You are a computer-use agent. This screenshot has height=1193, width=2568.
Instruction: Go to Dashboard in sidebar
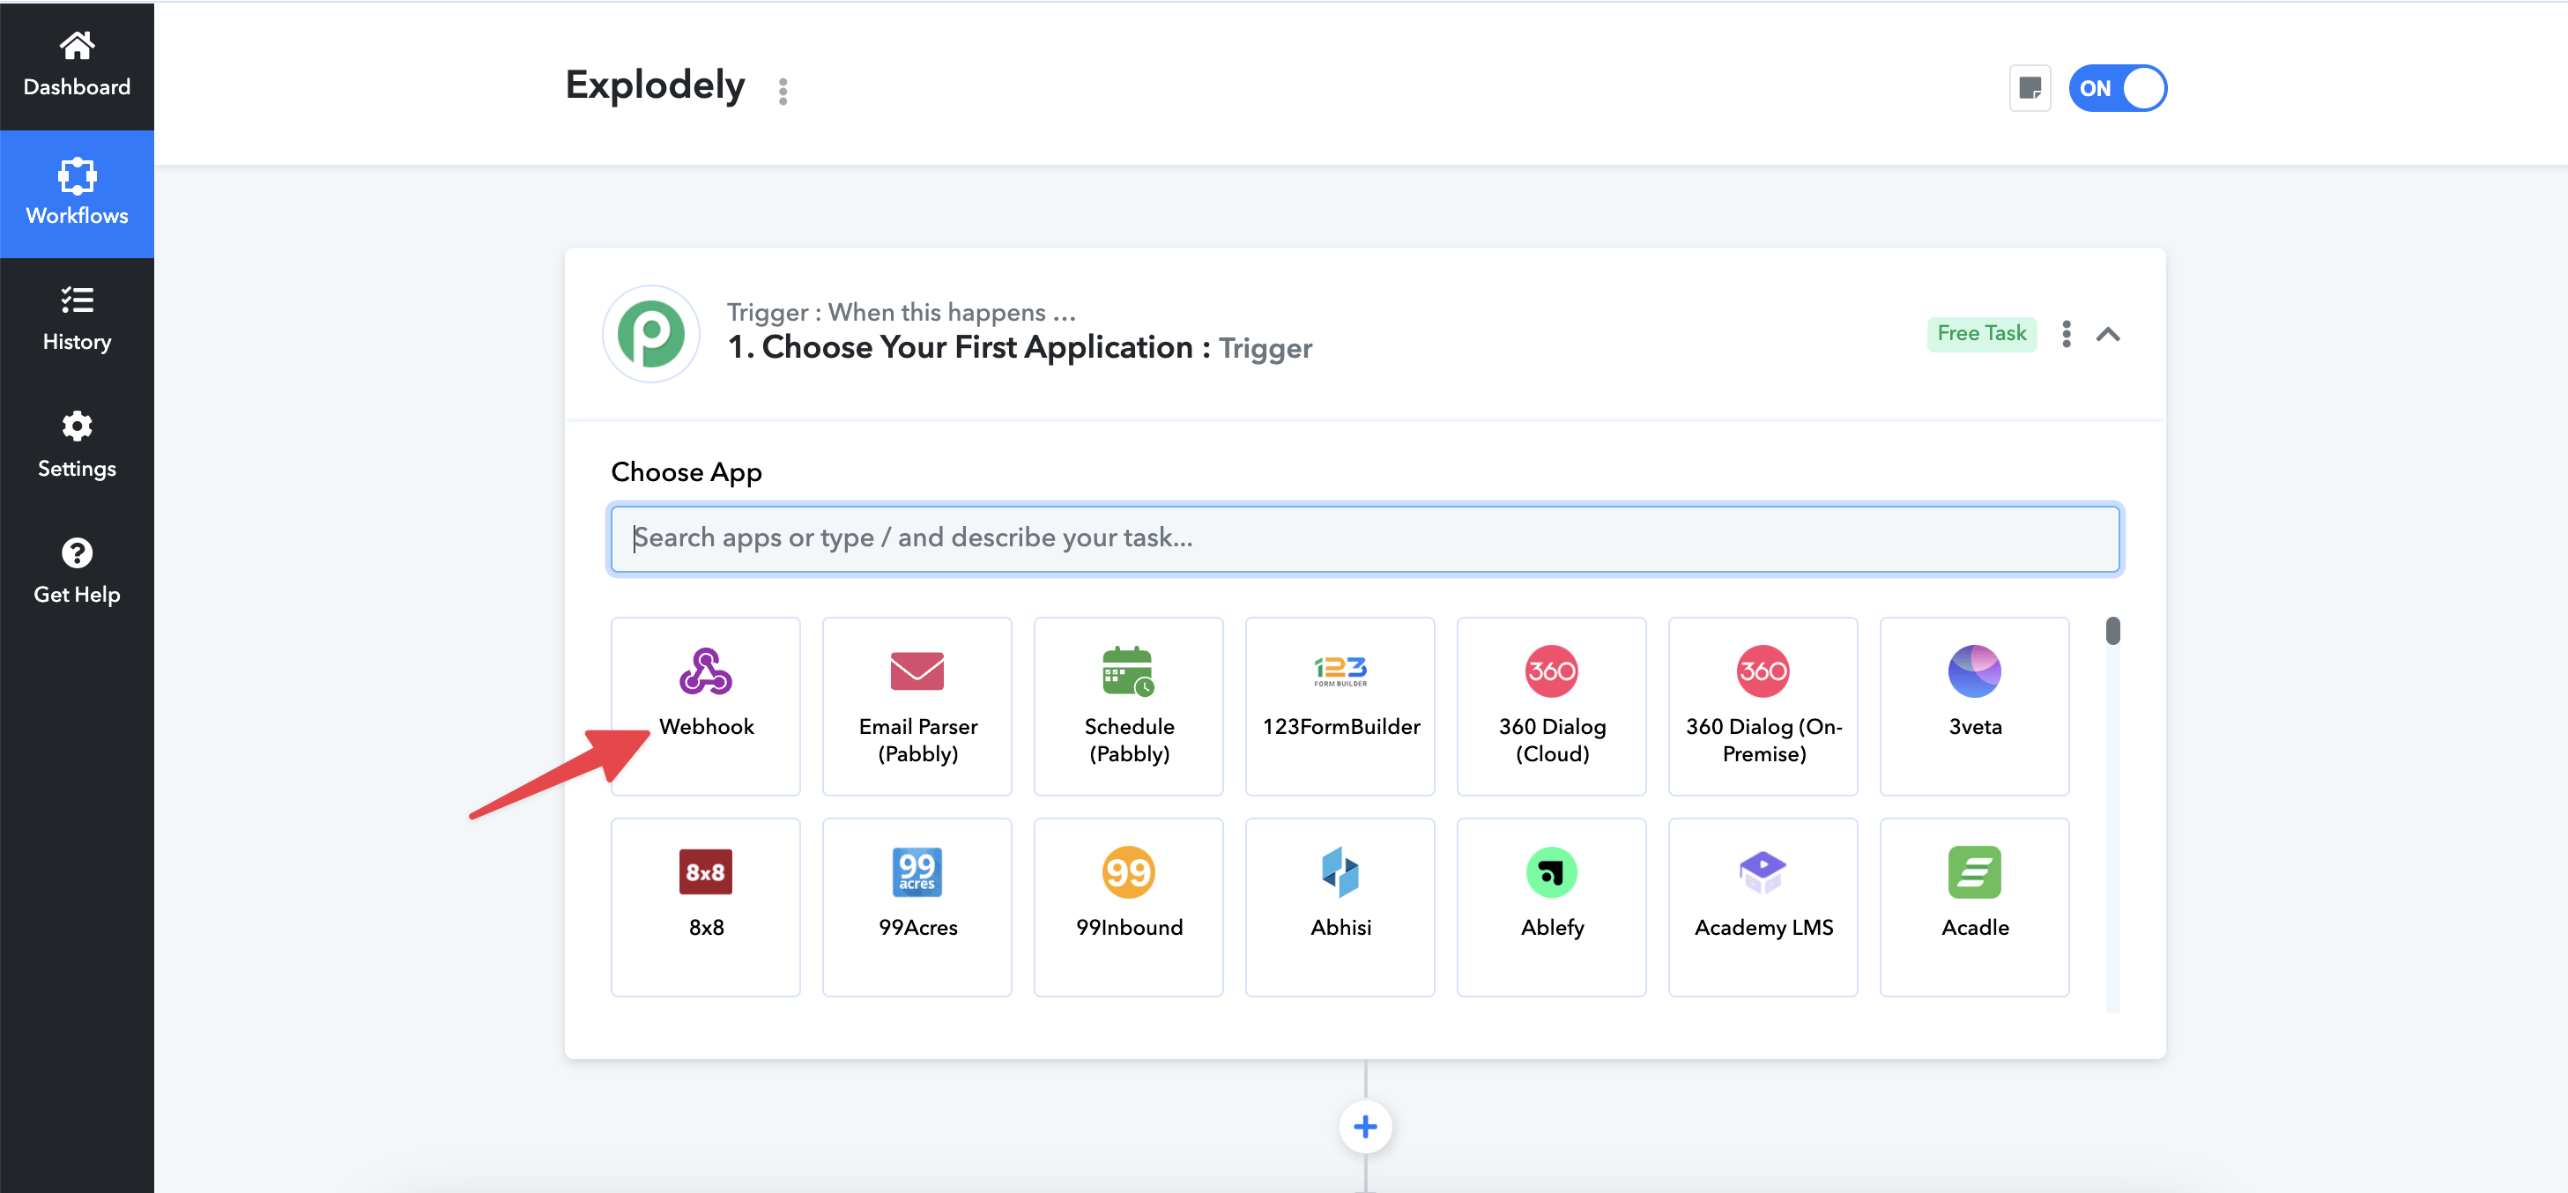click(77, 65)
